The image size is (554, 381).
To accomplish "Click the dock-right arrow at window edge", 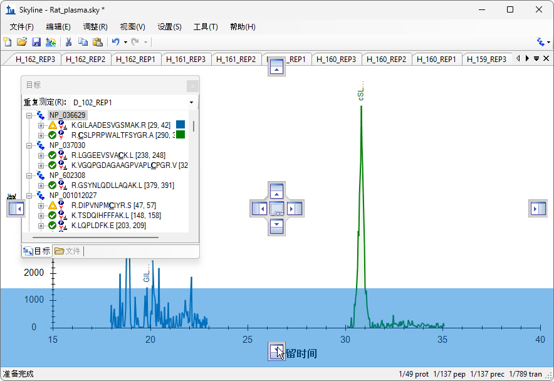I will (x=538, y=209).
